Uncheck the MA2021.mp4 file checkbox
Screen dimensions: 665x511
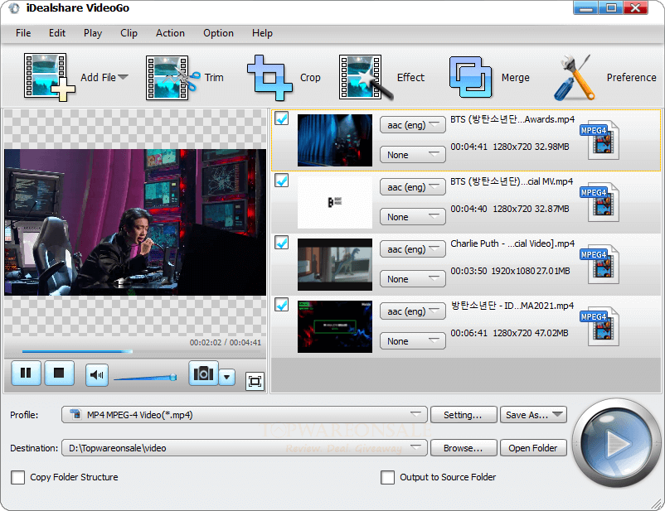tap(282, 305)
